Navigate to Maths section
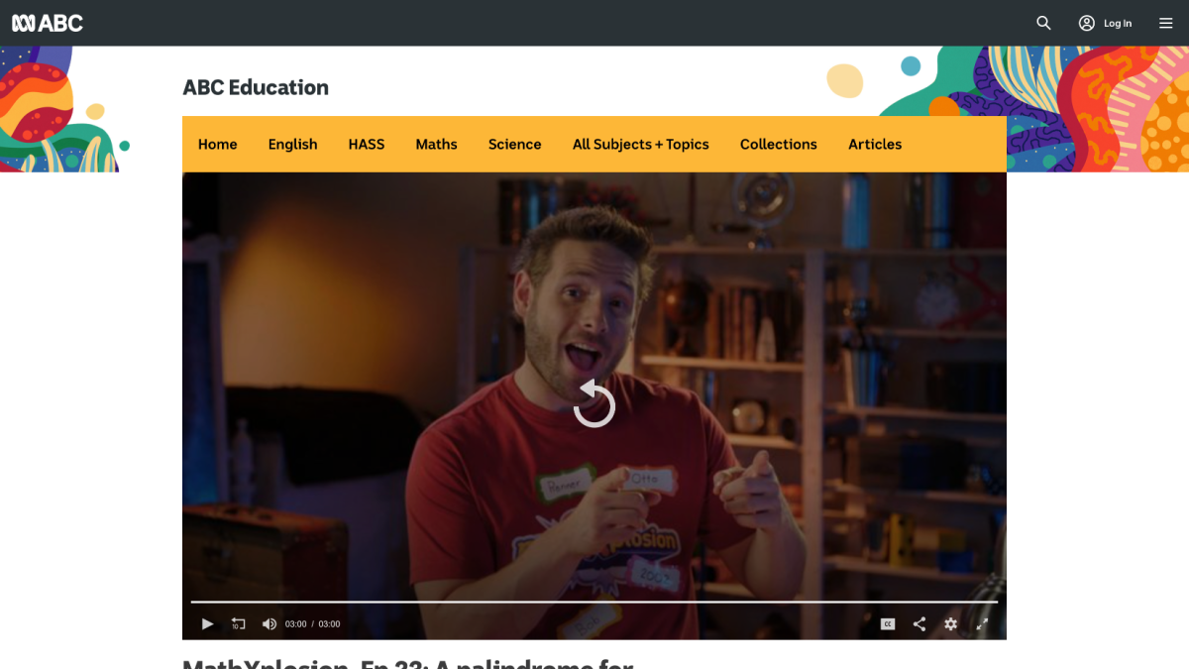This screenshot has width=1189, height=669. (436, 144)
